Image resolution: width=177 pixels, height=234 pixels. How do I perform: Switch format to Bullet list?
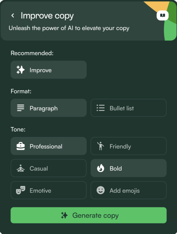(x=128, y=108)
